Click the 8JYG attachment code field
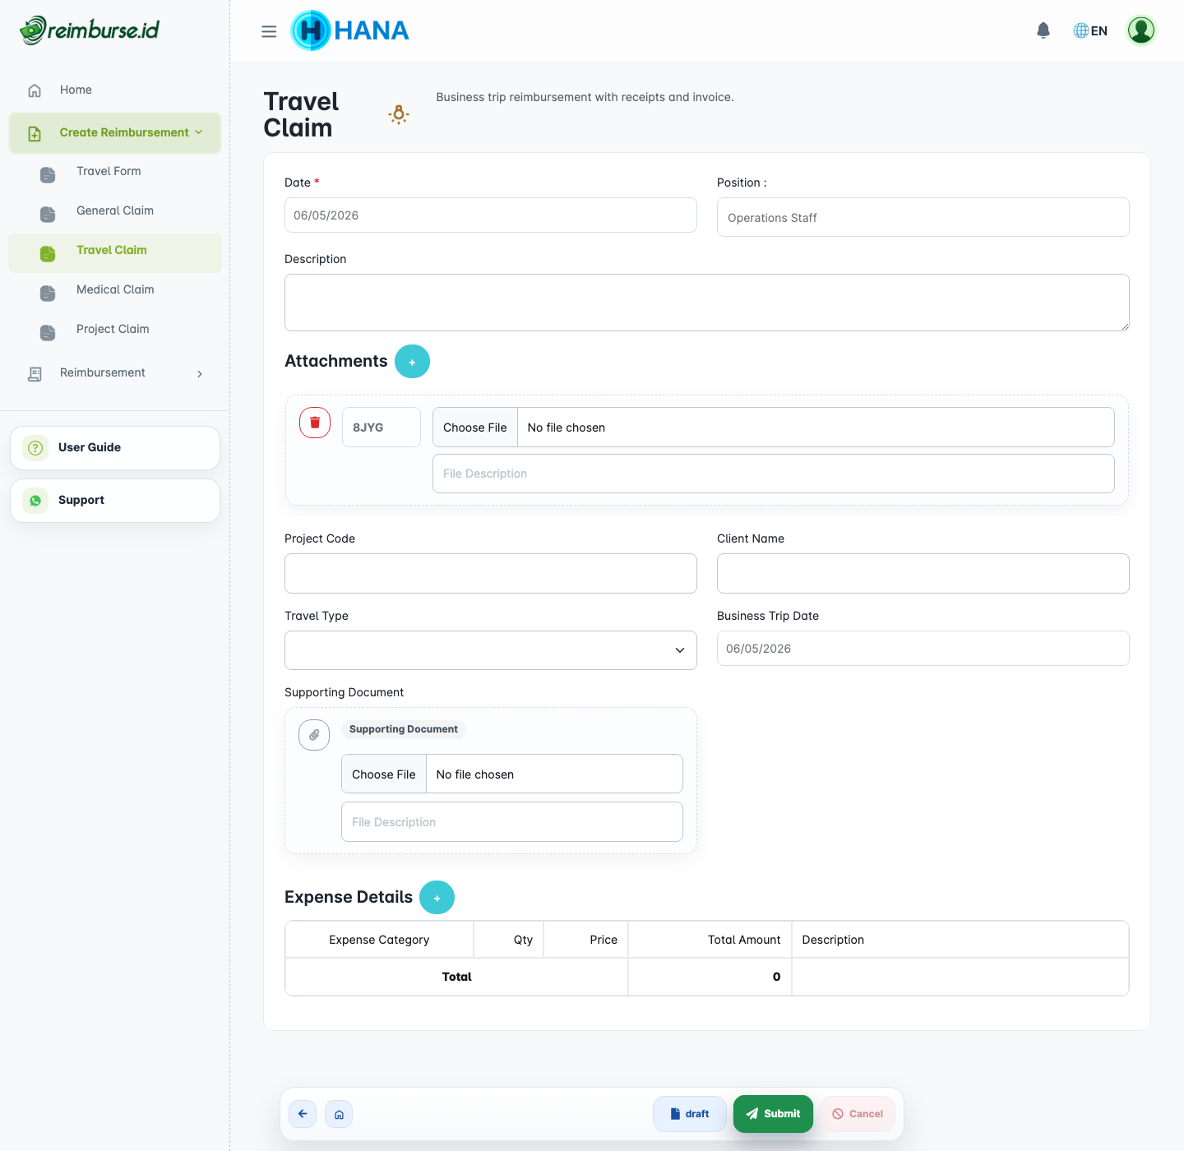This screenshot has width=1184, height=1151. [x=382, y=428]
